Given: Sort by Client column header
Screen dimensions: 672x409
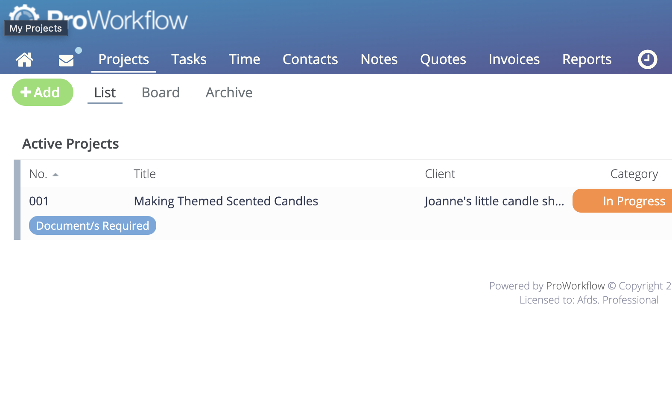Looking at the screenshot, I should 440,174.
